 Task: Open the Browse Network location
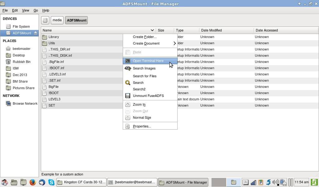(25, 103)
